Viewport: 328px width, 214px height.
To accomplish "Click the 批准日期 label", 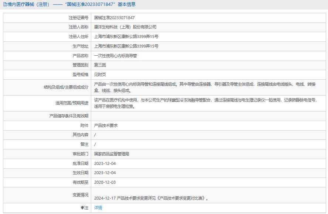I will pos(81,163).
